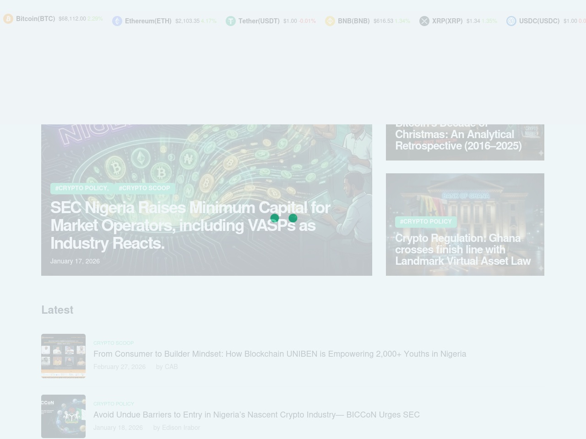Select CRYPTO POLICY category above BICCoN article
This screenshot has height=439, width=586.
coord(114,404)
